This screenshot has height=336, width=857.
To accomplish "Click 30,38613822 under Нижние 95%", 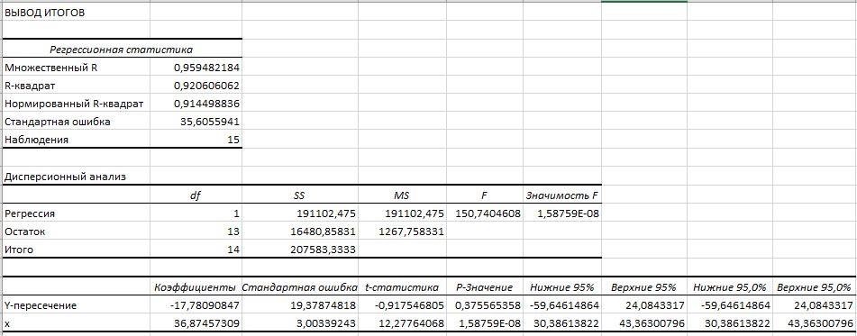I will tap(566, 323).
